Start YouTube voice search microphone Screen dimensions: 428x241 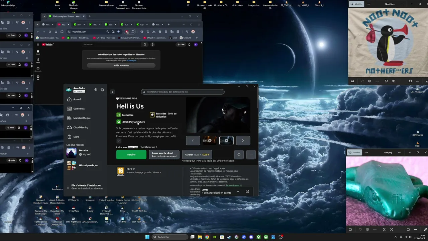[152, 45]
